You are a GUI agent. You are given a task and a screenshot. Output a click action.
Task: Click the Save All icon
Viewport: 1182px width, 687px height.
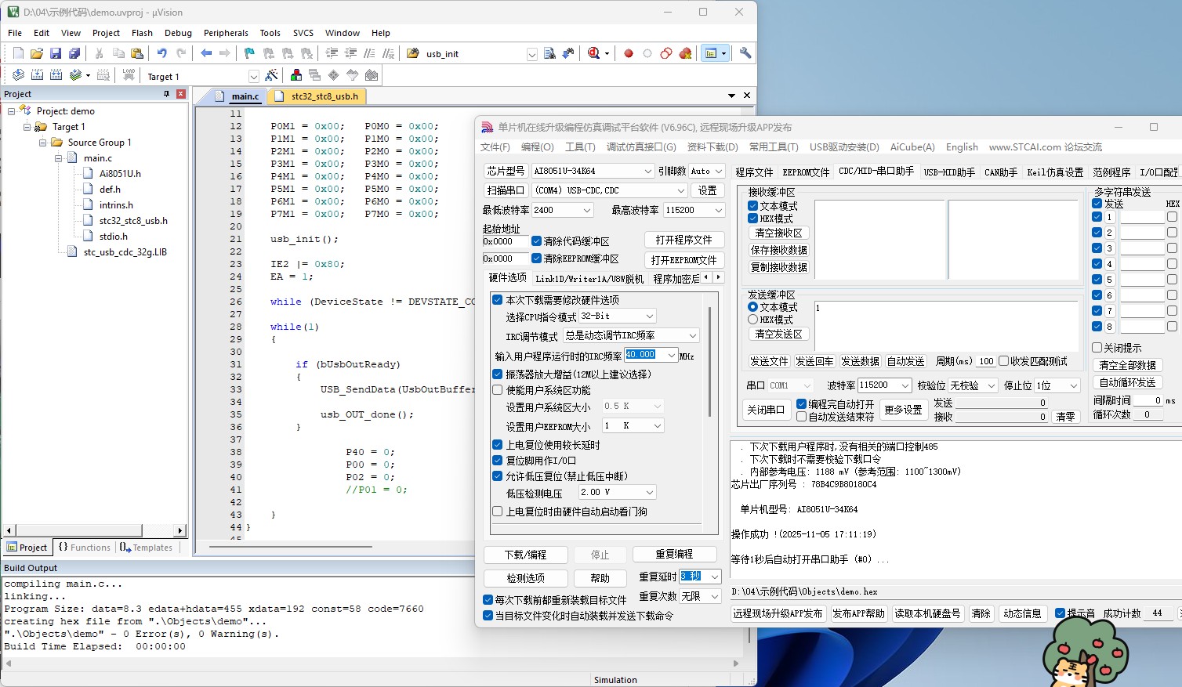[75, 52]
